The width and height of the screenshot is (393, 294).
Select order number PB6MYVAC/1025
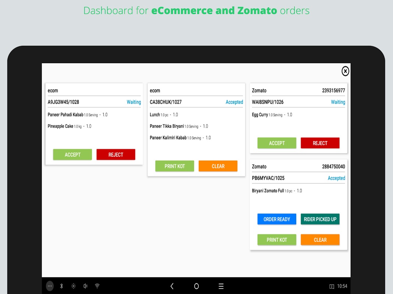pos(268,178)
